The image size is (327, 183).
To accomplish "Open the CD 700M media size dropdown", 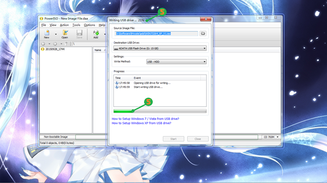I will 271,137.
